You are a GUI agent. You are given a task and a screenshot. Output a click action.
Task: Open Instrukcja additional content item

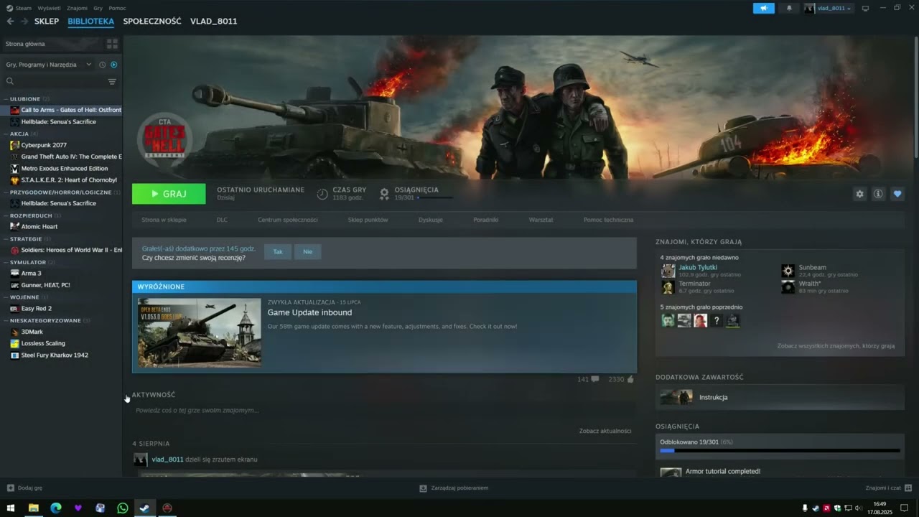tap(780, 397)
